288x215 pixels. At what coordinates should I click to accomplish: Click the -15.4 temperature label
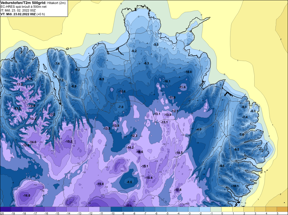click(x=149, y=178)
